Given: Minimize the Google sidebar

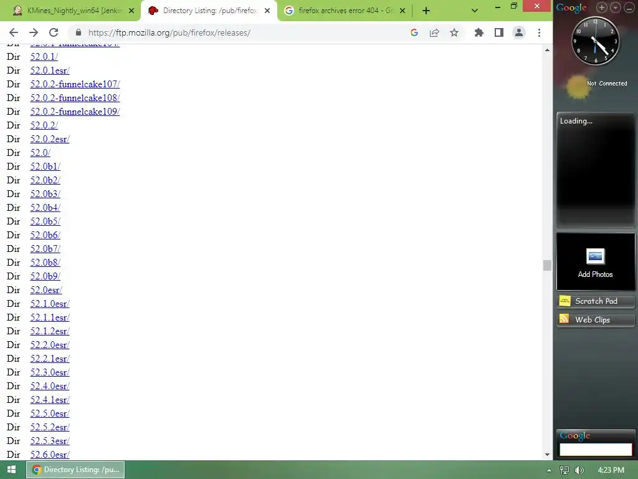Looking at the screenshot, I should (629, 7).
